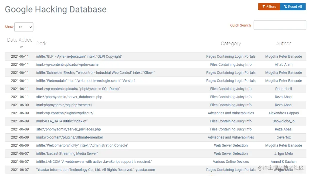Select Pages Containing Login Portals in Yeastar row
Viewport: 309px width, 176px height.
[x=231, y=170]
